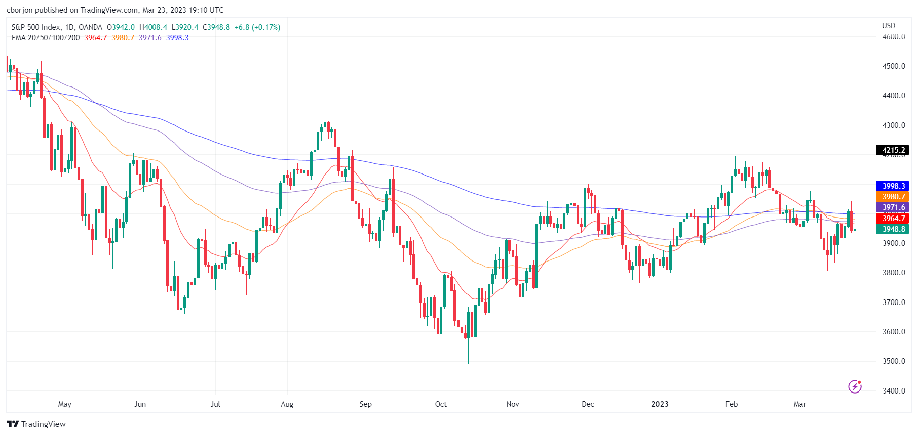Click the USD currency label
Image resolution: width=918 pixels, height=435 pixels.
[889, 25]
